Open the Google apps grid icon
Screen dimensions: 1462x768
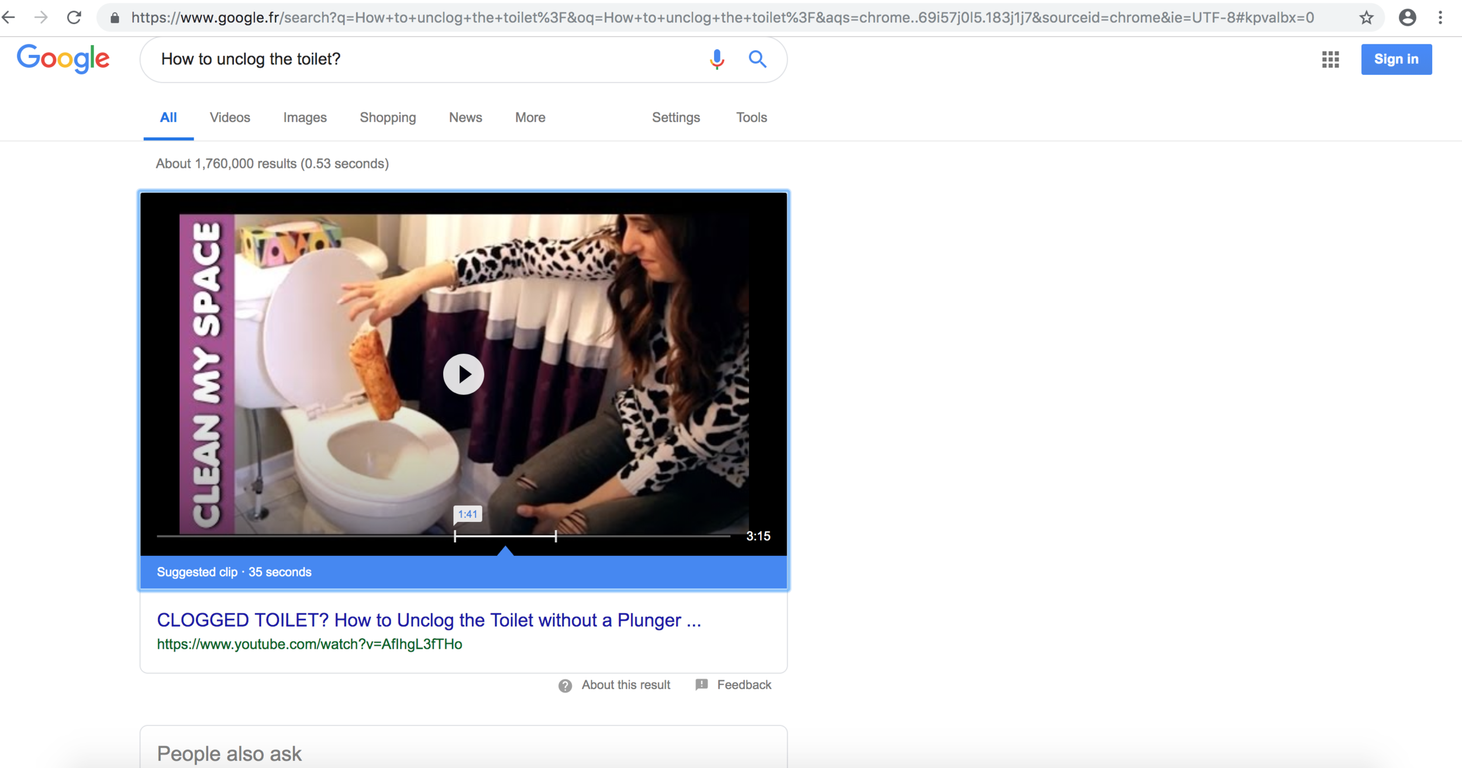[x=1330, y=59]
